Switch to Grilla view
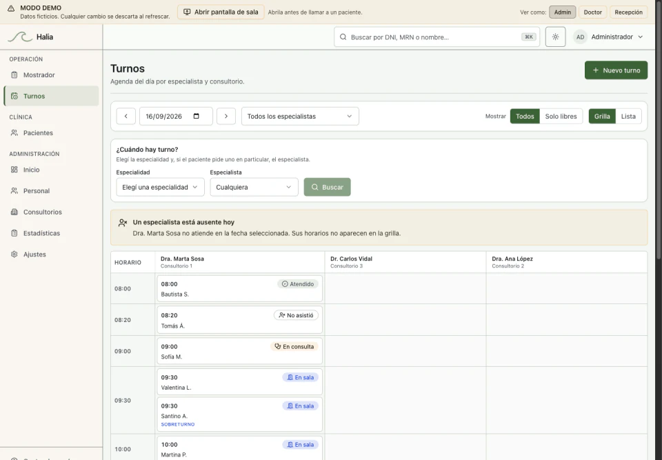662x460 pixels. 602,116
